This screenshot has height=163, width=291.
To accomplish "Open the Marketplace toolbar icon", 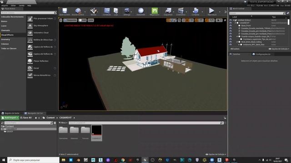I will pyautogui.click(x=116, y=11).
